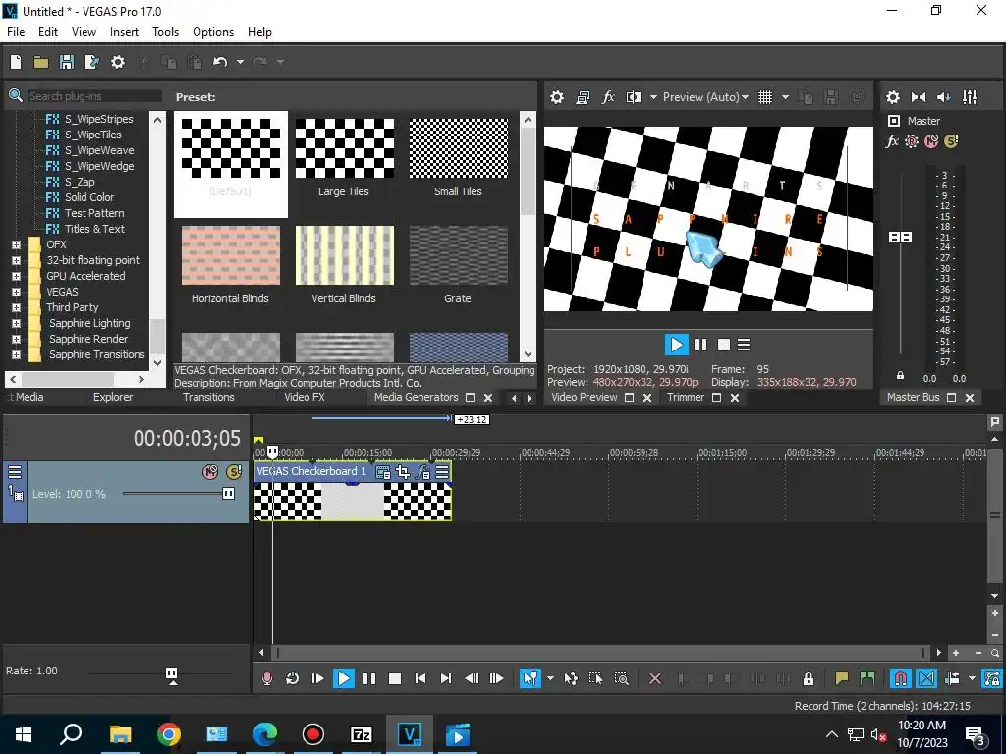This screenshot has width=1006, height=754.
Task: Open the Insert menu
Action: (124, 32)
